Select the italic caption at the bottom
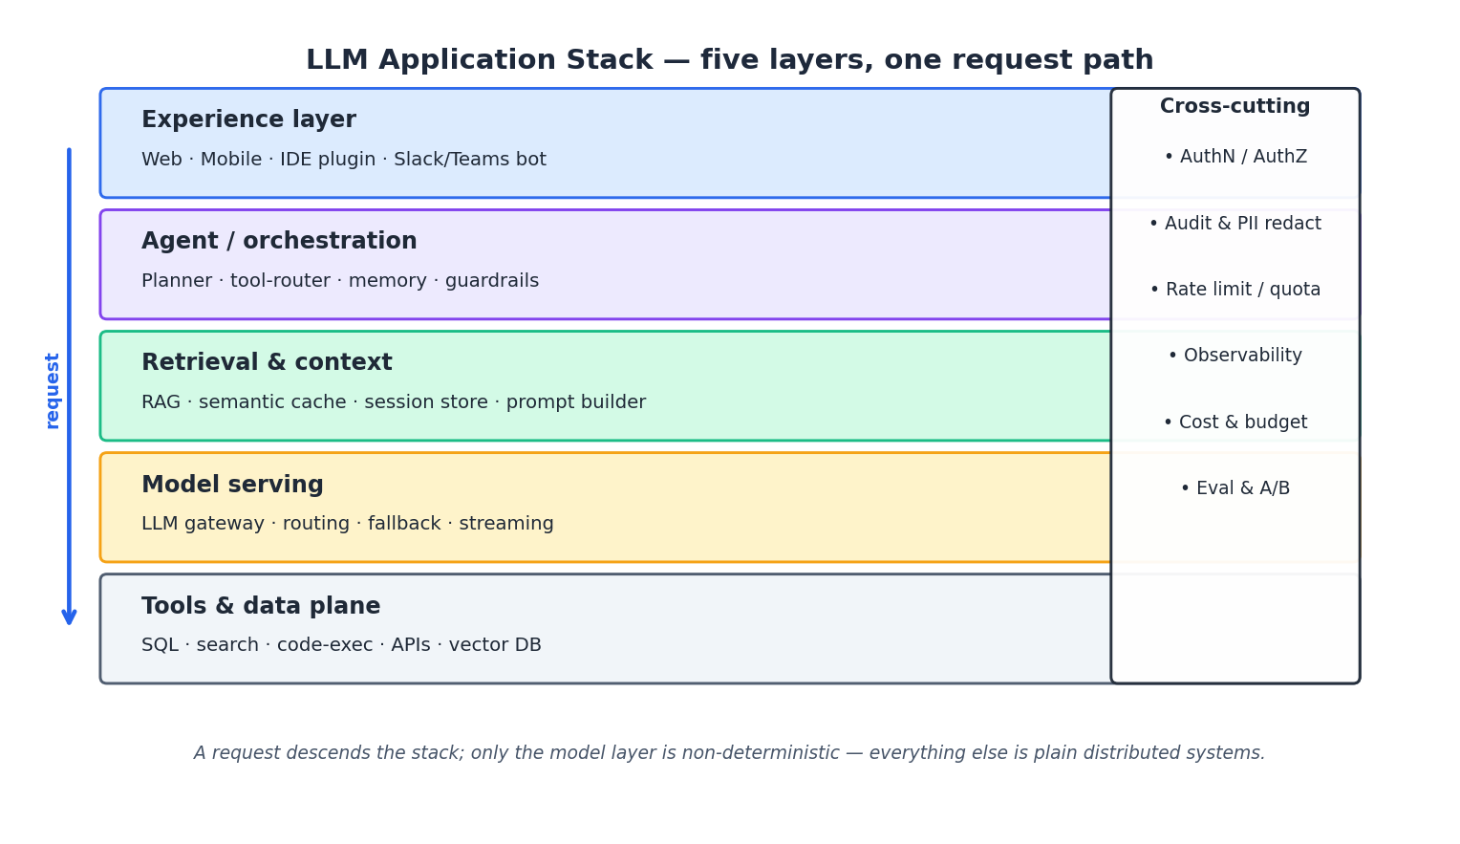 pyautogui.click(x=729, y=752)
